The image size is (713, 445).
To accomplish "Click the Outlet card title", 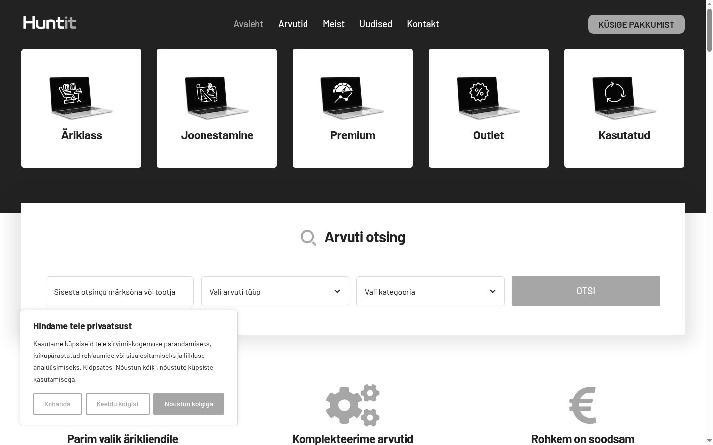I will coord(488,135).
